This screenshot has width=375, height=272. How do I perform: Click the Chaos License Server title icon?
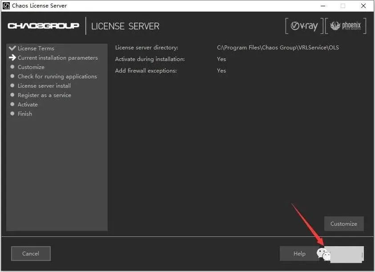6,5
